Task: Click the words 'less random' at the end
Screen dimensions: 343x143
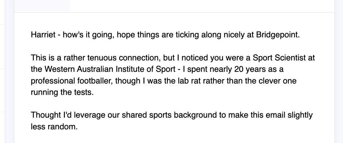Action: (x=54, y=126)
